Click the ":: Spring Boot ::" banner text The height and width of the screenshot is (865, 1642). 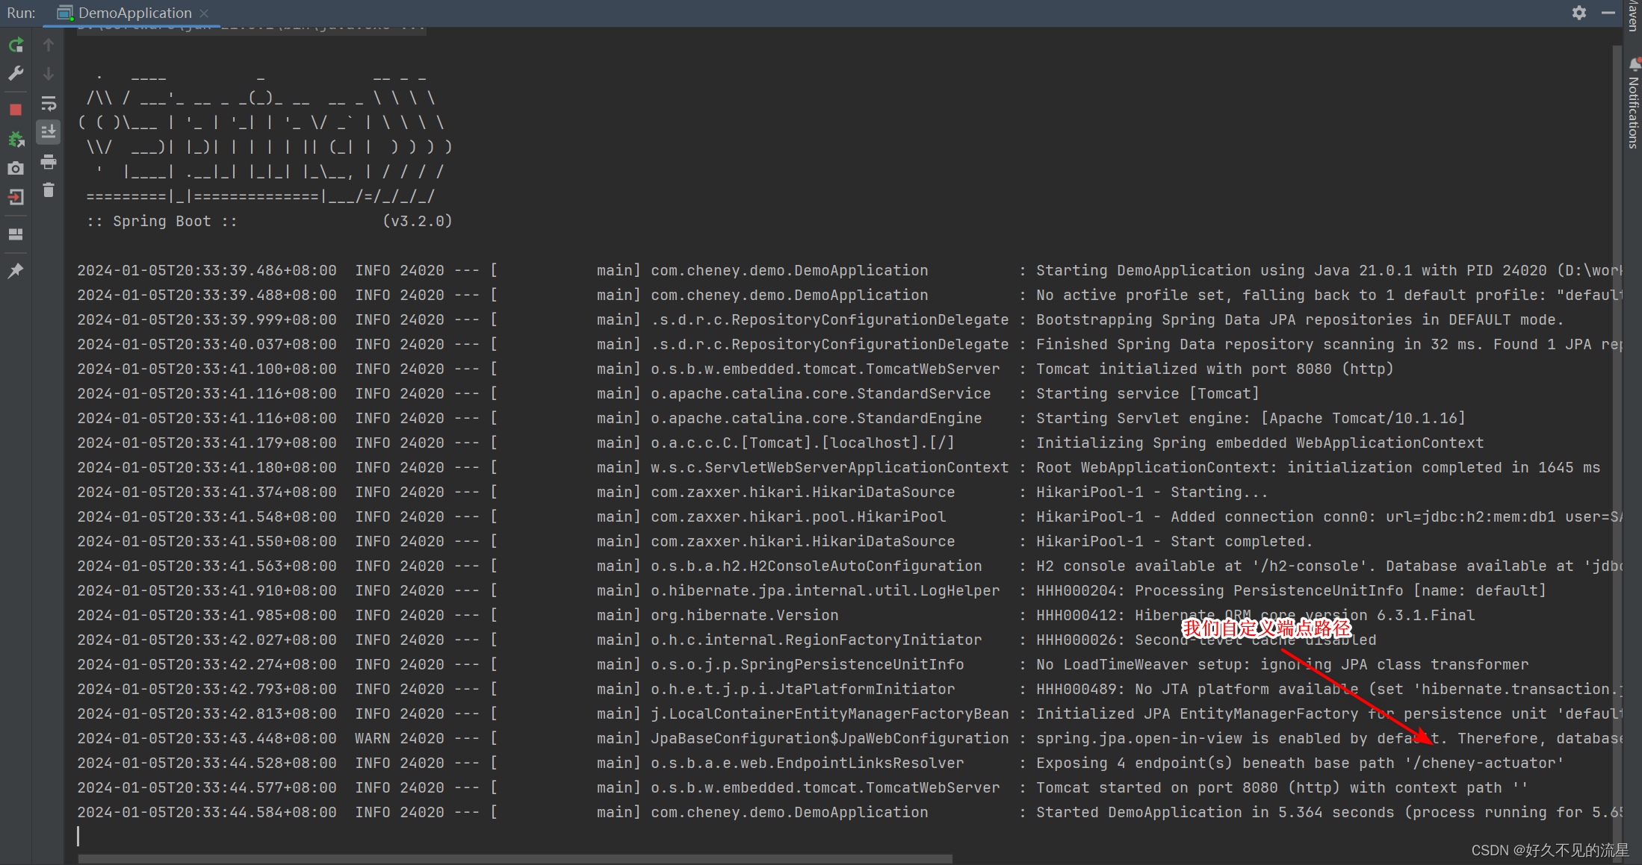[161, 221]
